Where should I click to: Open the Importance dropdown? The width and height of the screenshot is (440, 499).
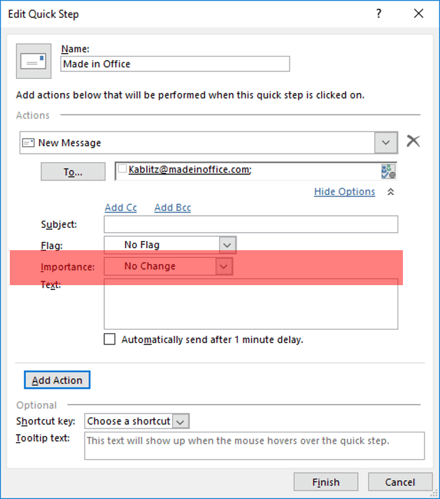(x=223, y=266)
